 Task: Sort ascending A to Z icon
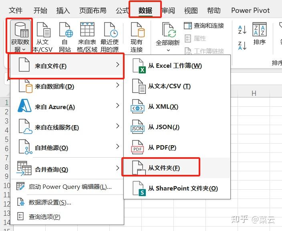click(242, 30)
